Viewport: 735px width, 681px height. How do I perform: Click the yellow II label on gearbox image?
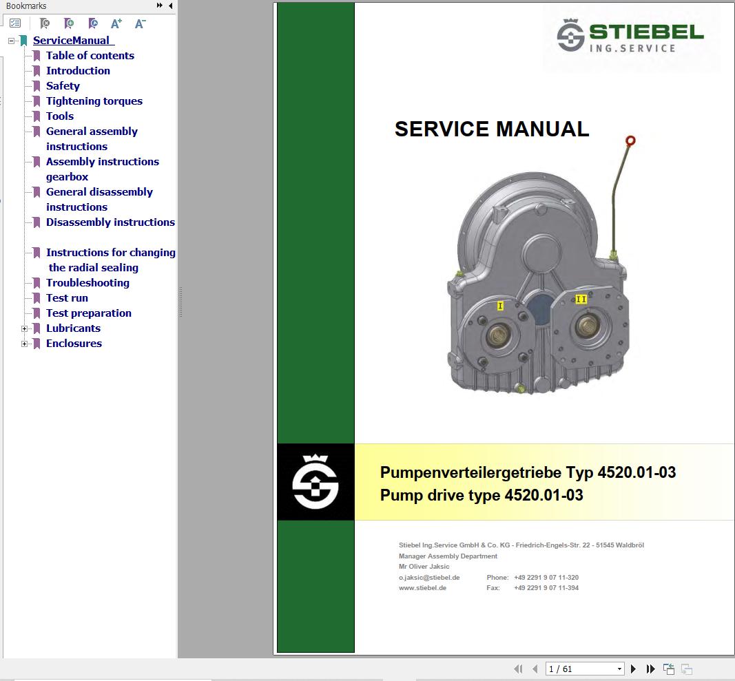pos(581,299)
